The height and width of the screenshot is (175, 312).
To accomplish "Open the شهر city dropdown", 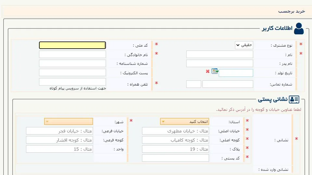I will [x=69, y=122].
